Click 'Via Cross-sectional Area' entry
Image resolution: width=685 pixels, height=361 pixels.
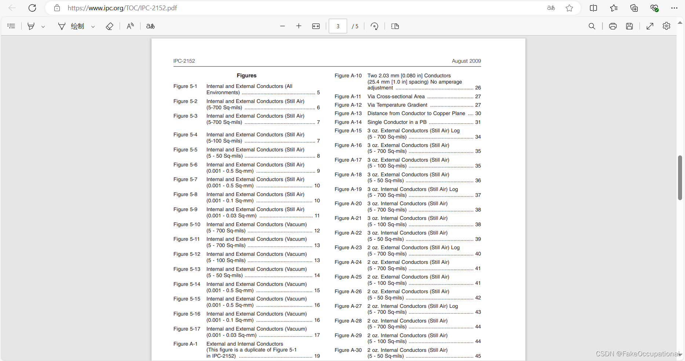coord(396,96)
